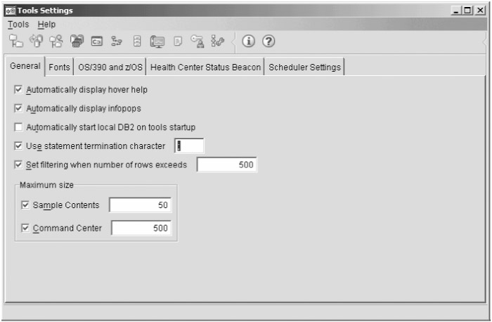This screenshot has width=492, height=322.
Task: Click the question mark Help icon
Action: [268, 41]
